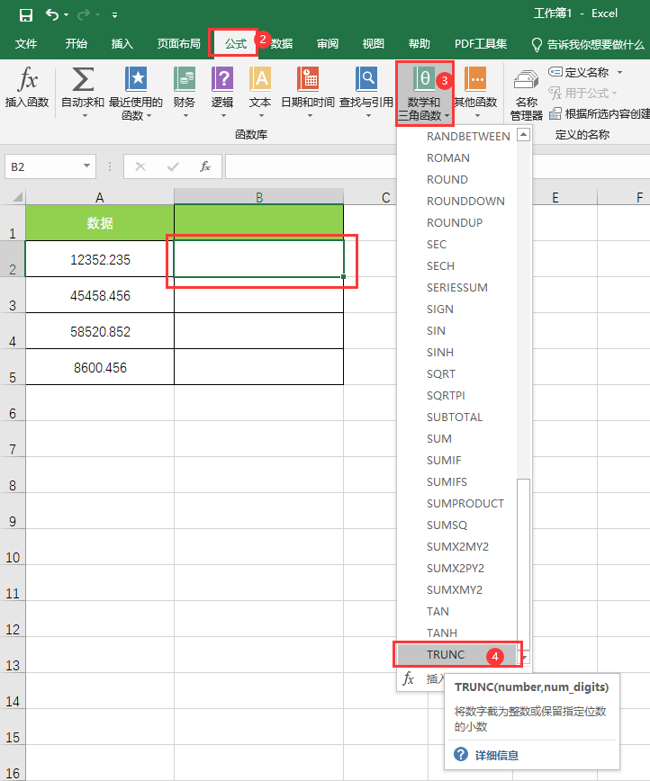Expand the 自动求和 dropdown arrow
The height and width of the screenshot is (781, 650).
tap(85, 116)
